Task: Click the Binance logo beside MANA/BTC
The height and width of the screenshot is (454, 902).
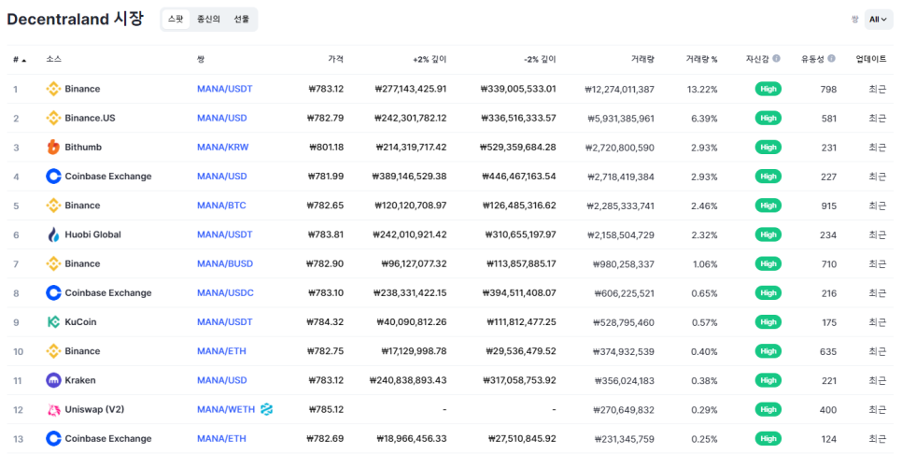Action: click(x=53, y=206)
